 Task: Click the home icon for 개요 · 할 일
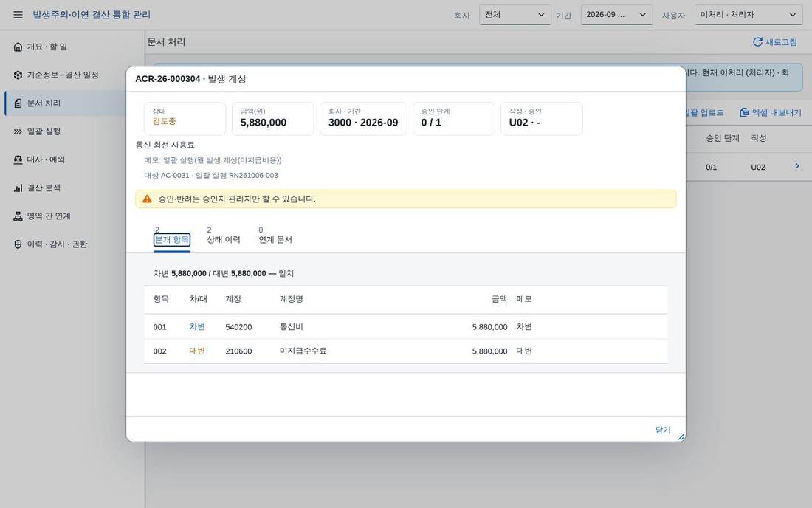click(x=18, y=47)
